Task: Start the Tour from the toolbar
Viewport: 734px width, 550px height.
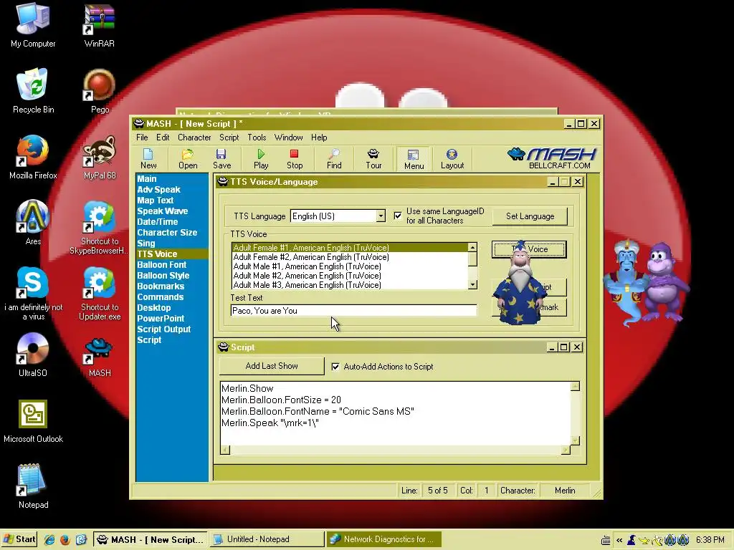Action: [x=373, y=158]
